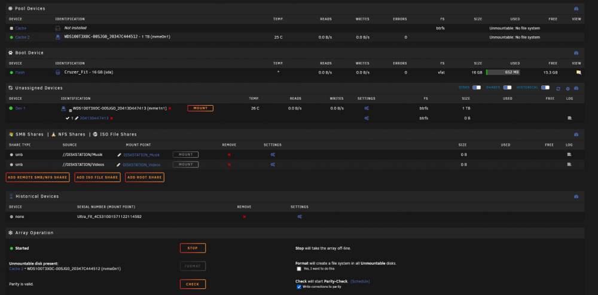Toggle the Shares switch

click(507, 88)
